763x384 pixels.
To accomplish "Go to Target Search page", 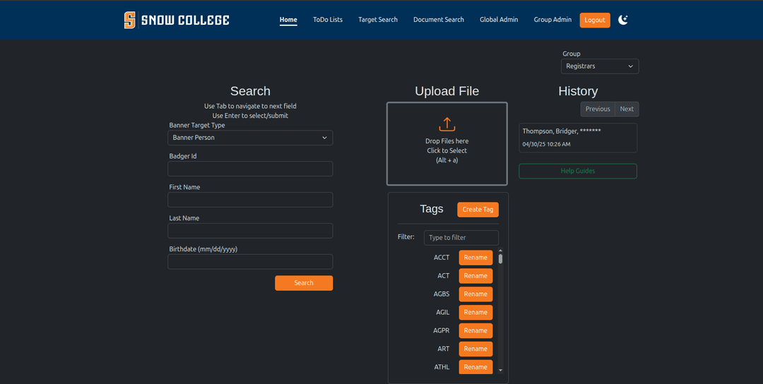I will tap(378, 20).
